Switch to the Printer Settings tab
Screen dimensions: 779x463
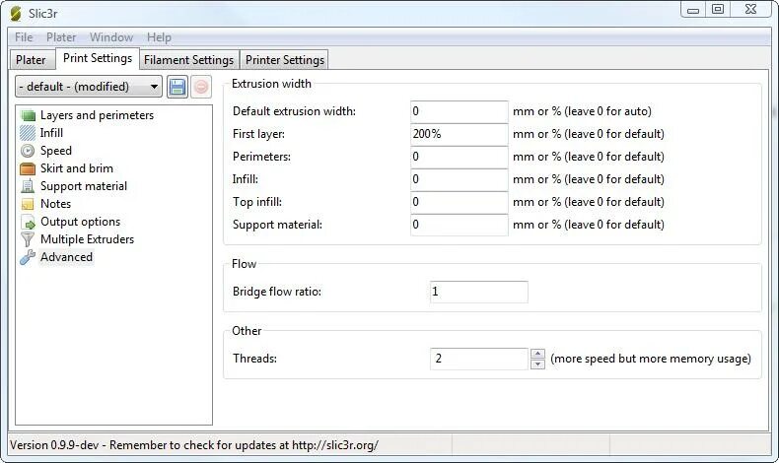click(284, 60)
